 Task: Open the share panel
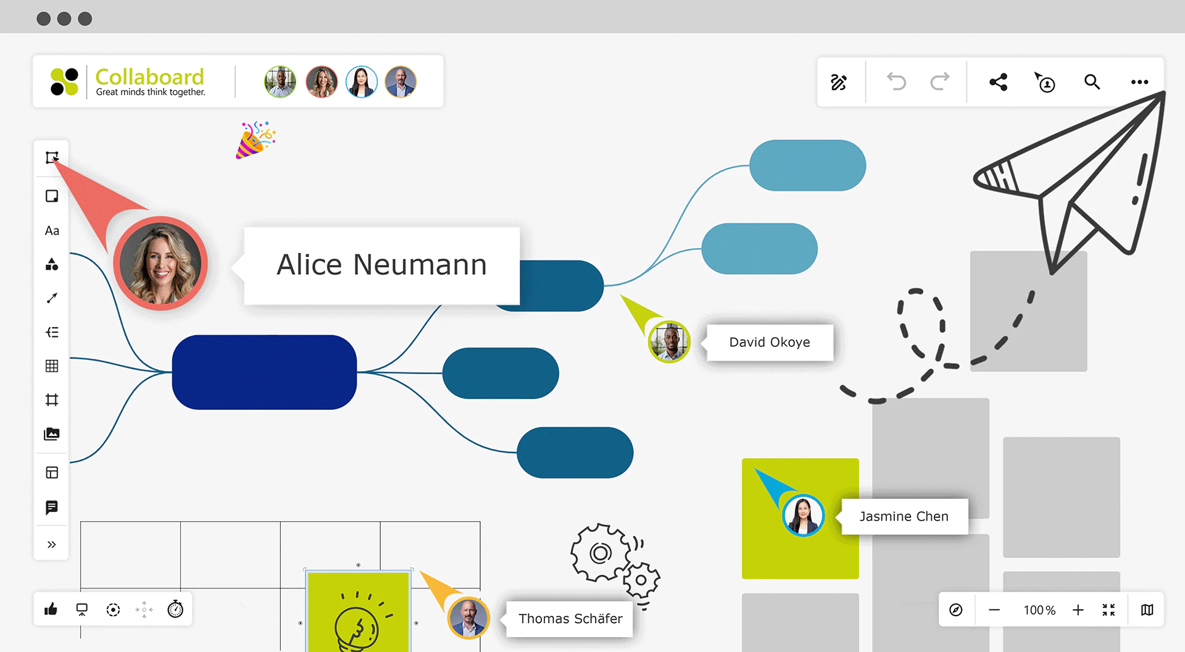[x=998, y=82]
